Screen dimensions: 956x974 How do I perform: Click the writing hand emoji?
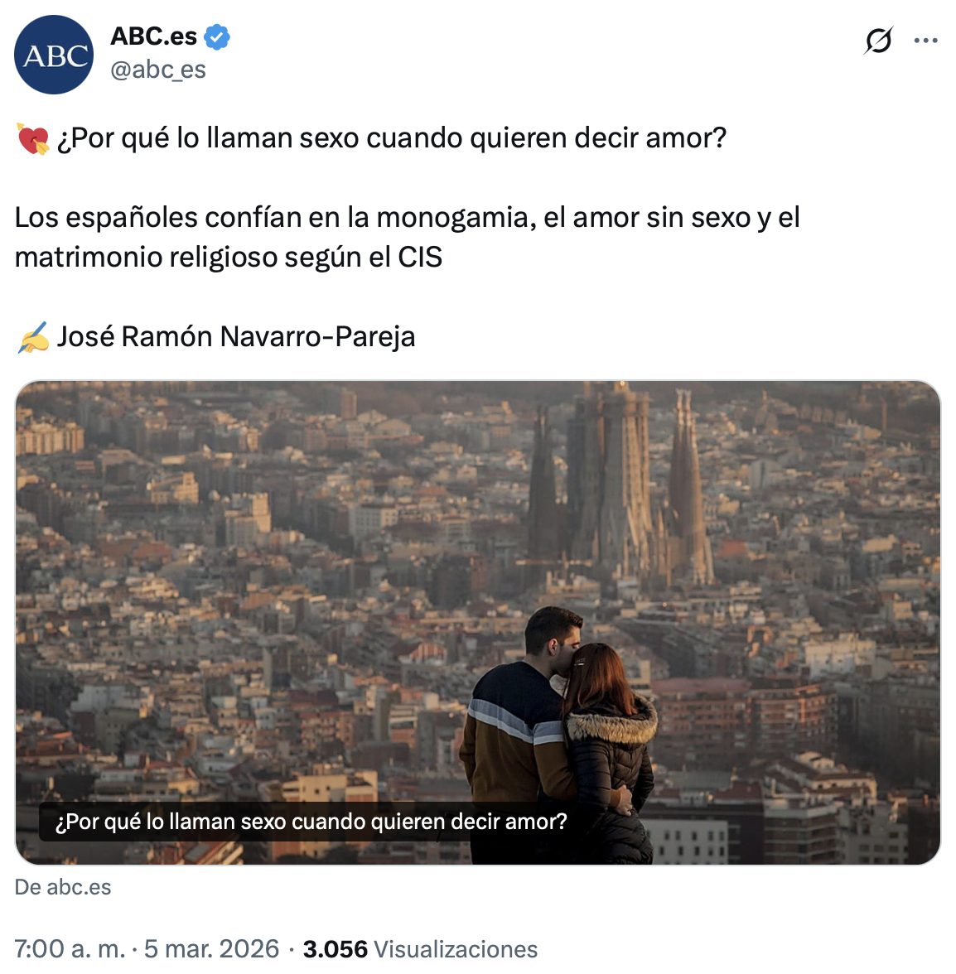click(x=33, y=337)
